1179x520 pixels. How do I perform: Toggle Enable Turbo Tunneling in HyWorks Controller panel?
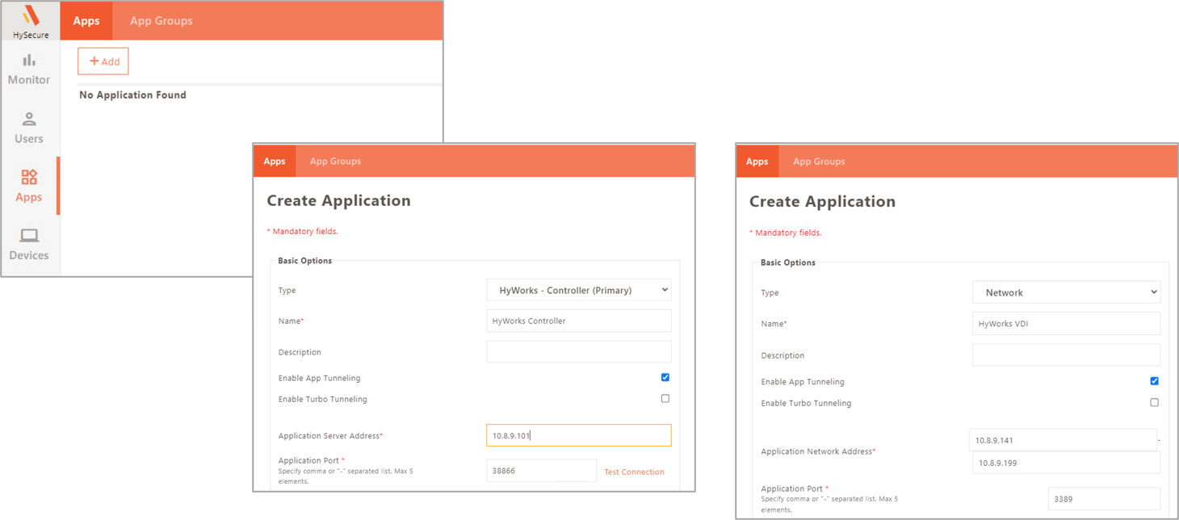tap(665, 398)
